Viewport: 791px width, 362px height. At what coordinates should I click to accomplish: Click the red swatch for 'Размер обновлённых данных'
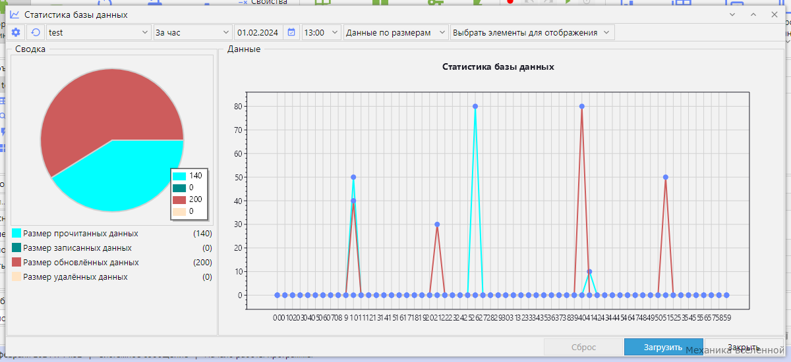pos(16,263)
